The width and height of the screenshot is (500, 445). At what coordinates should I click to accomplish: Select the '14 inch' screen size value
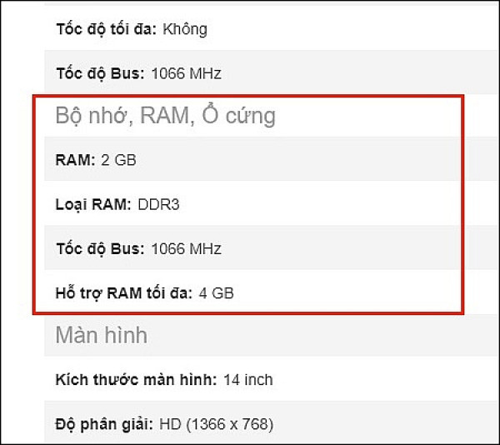tap(248, 380)
